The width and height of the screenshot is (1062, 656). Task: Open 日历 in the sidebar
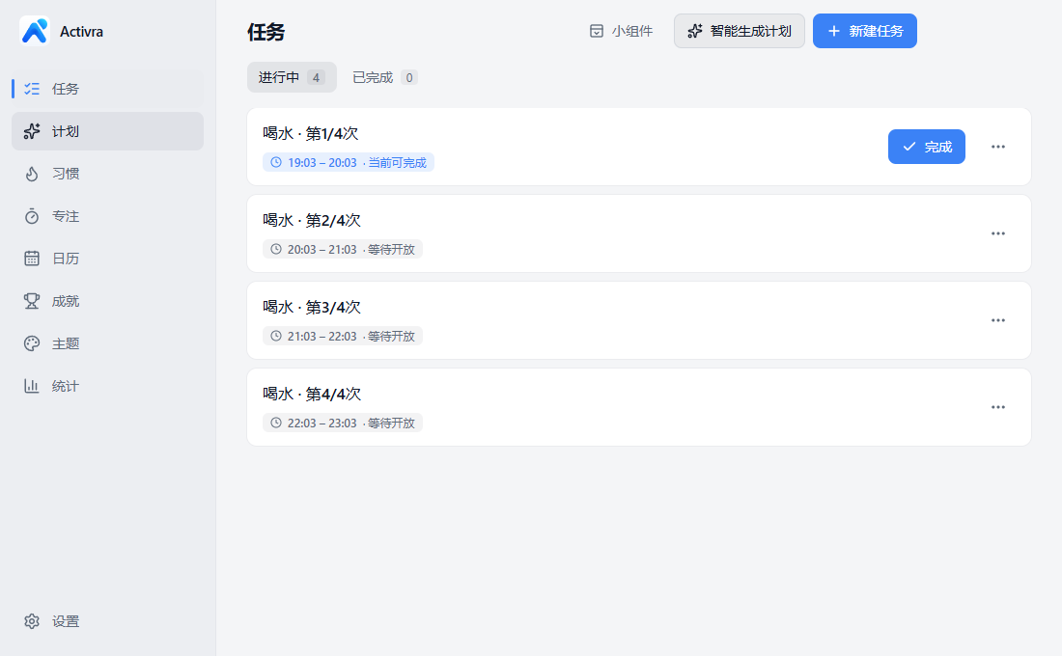[108, 259]
